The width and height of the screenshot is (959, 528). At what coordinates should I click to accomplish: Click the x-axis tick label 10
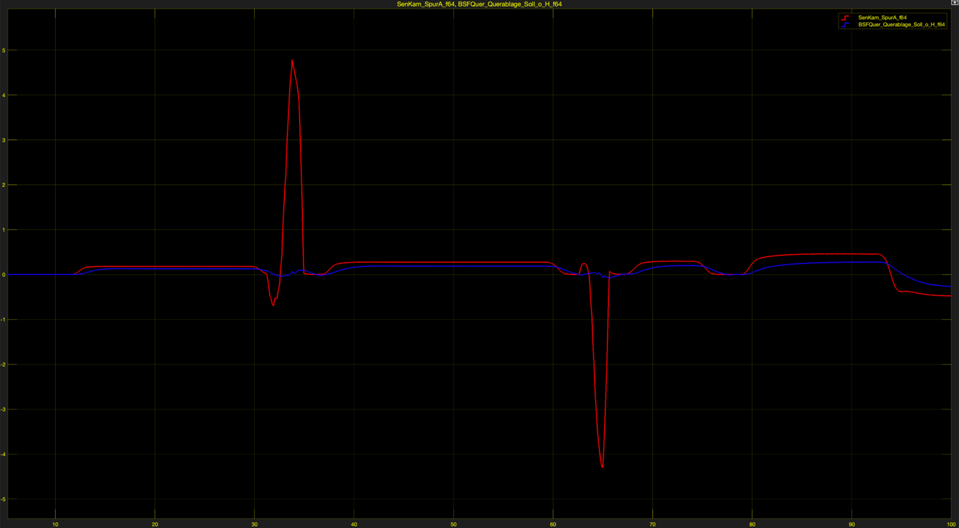(x=55, y=524)
